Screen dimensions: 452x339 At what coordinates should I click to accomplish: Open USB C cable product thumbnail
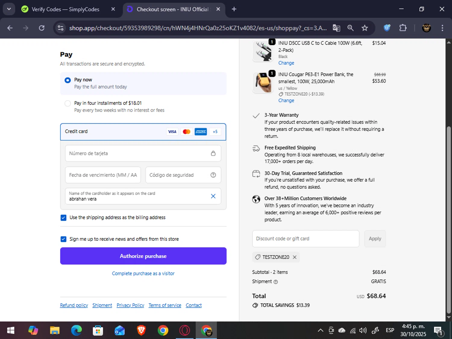pos(263,51)
